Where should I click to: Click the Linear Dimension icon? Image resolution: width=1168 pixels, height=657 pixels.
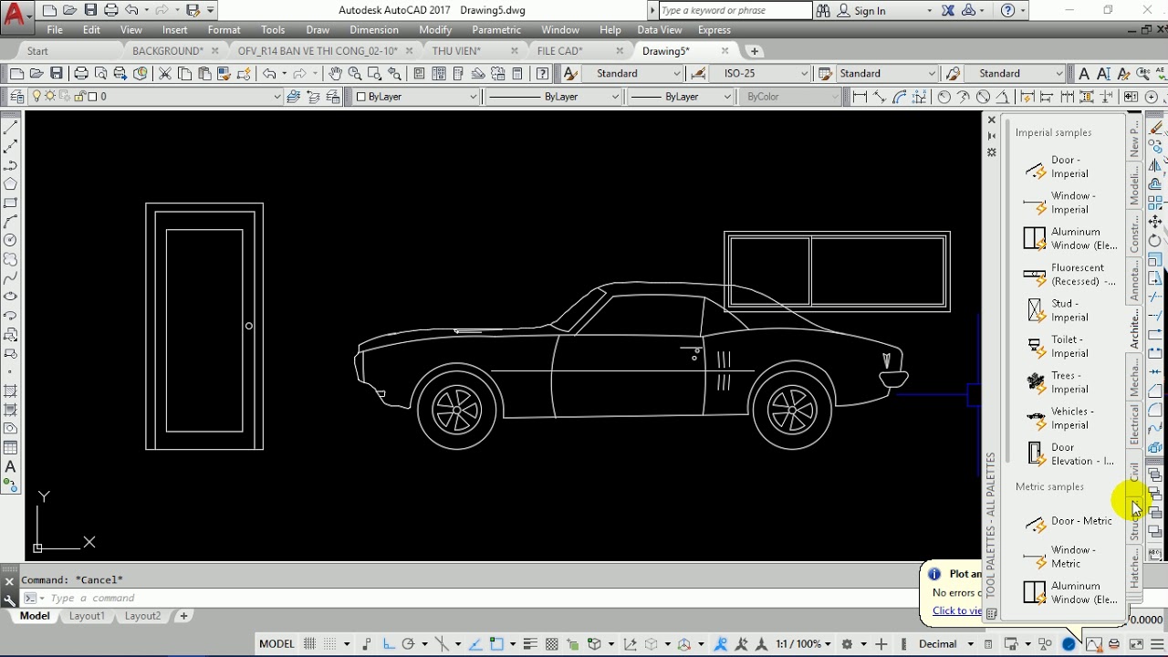(x=860, y=97)
